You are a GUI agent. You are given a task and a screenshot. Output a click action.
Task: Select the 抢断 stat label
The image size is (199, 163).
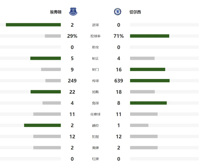point(96,92)
